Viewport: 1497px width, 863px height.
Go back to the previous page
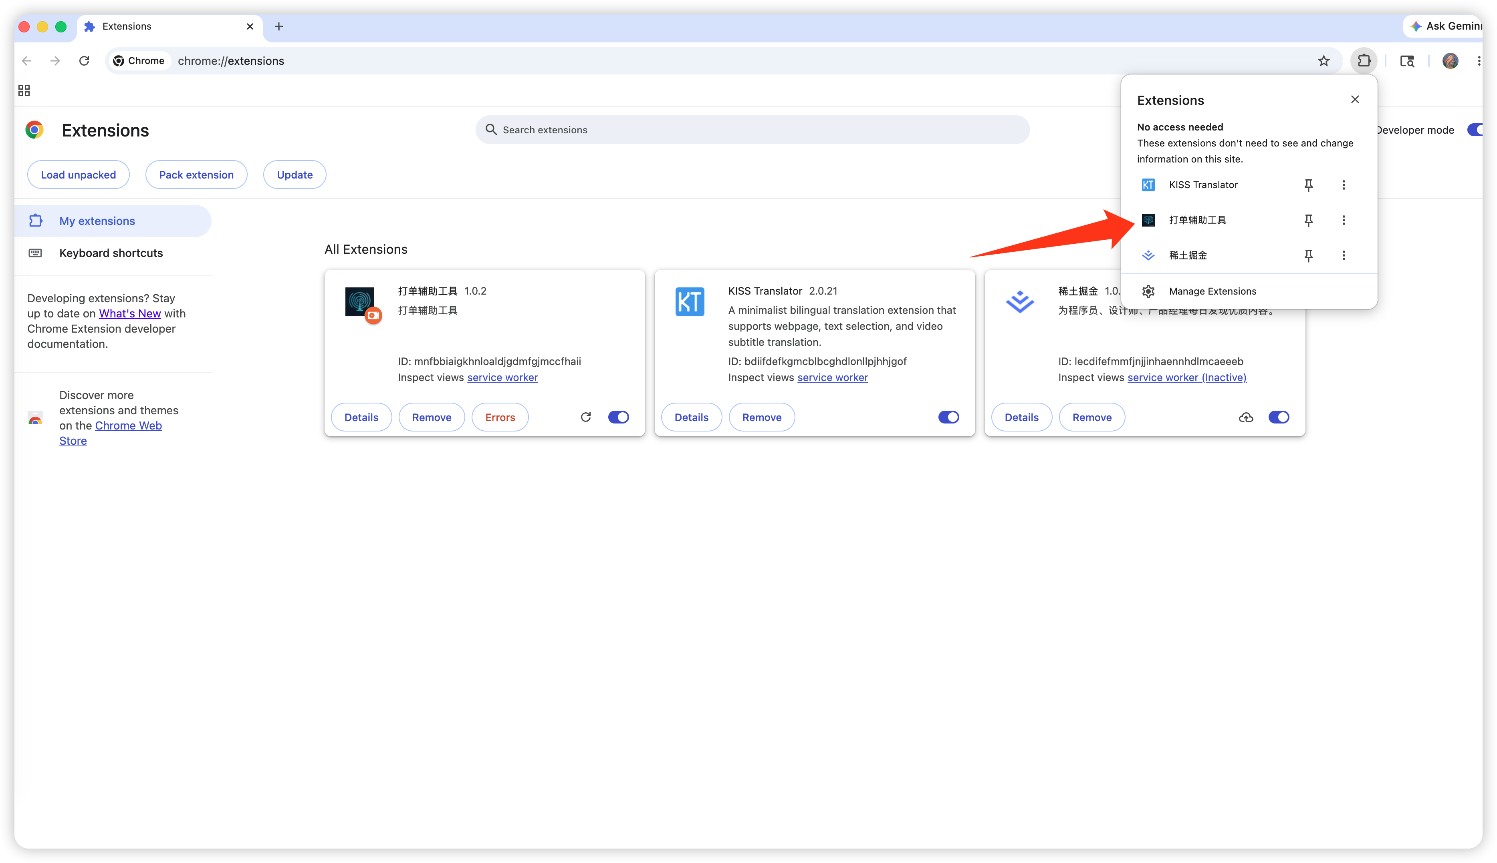27,60
